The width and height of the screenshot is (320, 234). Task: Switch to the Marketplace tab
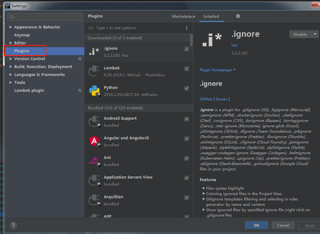pos(183,16)
